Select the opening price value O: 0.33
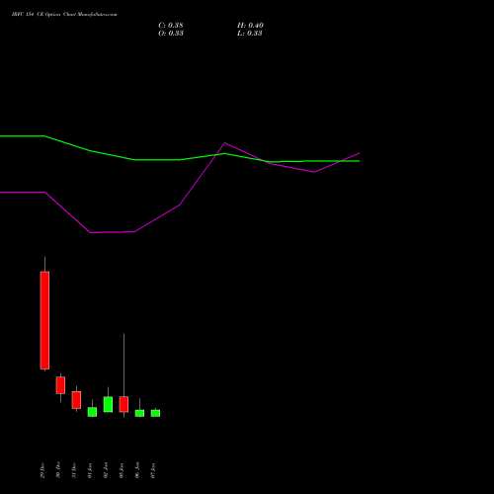The height and width of the screenshot is (494, 494). tap(171, 34)
